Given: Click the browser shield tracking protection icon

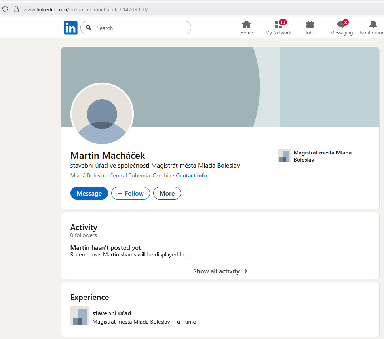Looking at the screenshot, I should (x=5, y=9).
